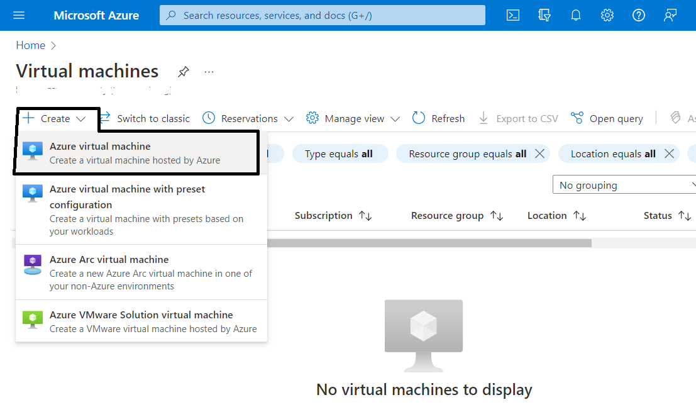Click the magnifier icon in search box

pyautogui.click(x=170, y=16)
